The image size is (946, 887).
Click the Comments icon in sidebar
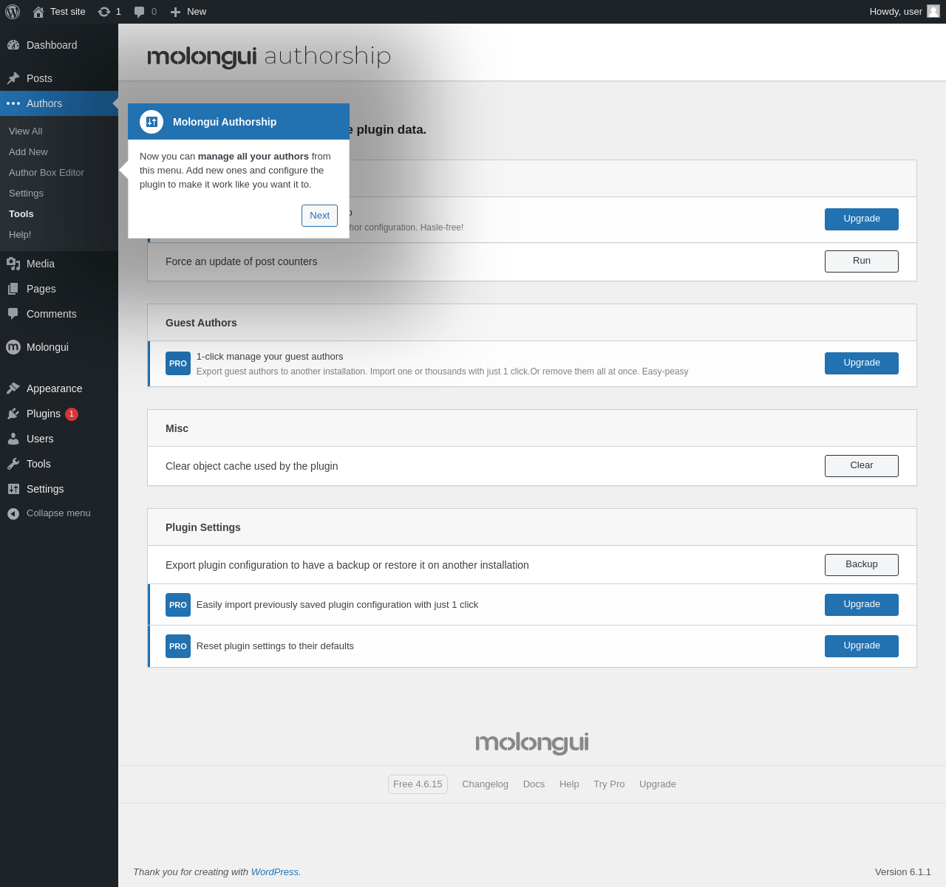click(x=13, y=314)
